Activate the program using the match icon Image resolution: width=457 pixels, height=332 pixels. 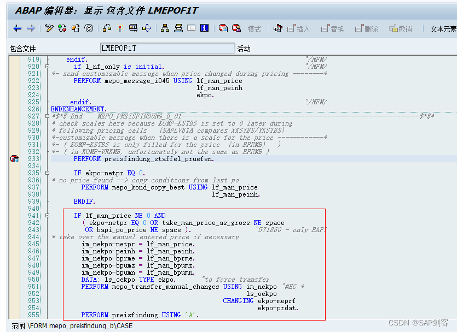click(x=120, y=28)
